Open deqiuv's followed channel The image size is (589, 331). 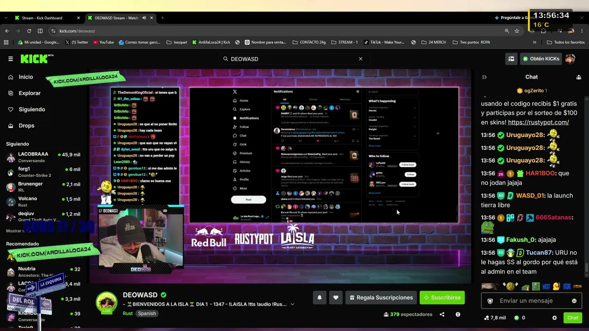(x=43, y=217)
